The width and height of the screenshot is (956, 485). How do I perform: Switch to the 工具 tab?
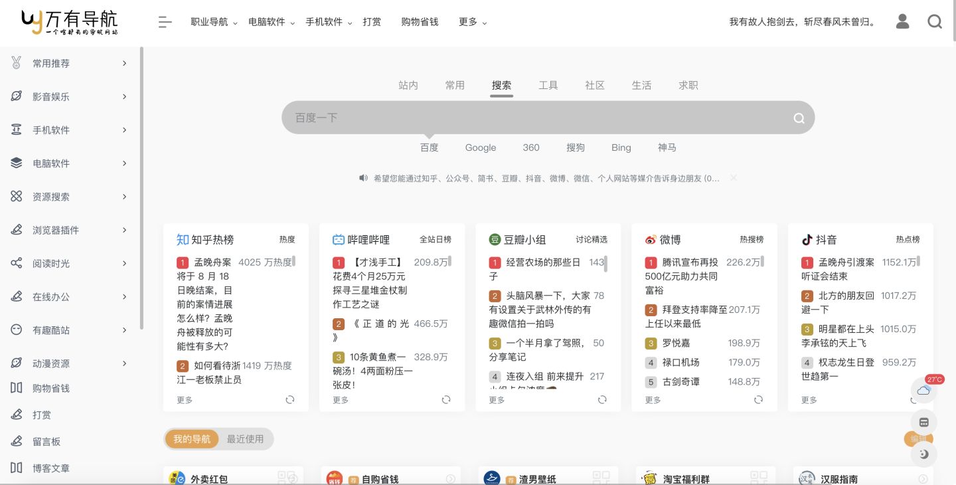tap(548, 85)
